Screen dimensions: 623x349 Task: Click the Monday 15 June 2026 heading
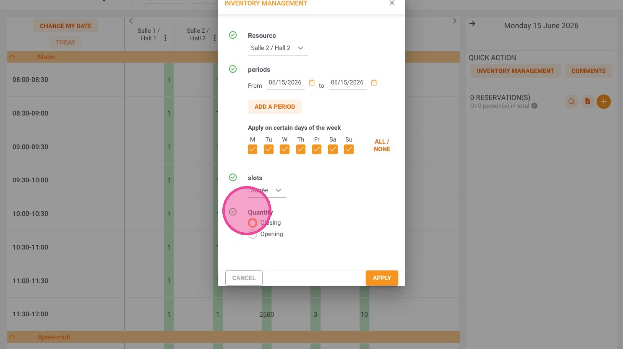541,26
